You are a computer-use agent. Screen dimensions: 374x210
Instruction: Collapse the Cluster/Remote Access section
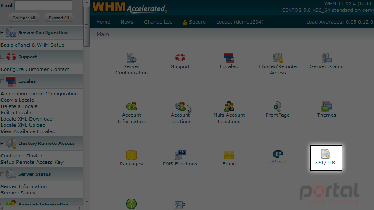pyautogui.click(x=3, y=143)
